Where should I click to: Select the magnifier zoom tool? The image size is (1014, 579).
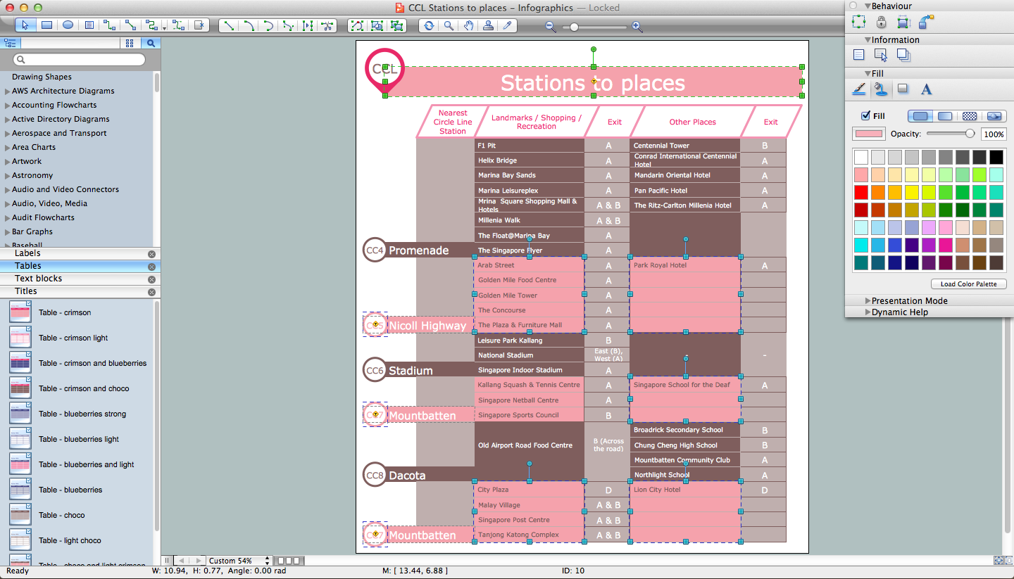[x=449, y=26]
